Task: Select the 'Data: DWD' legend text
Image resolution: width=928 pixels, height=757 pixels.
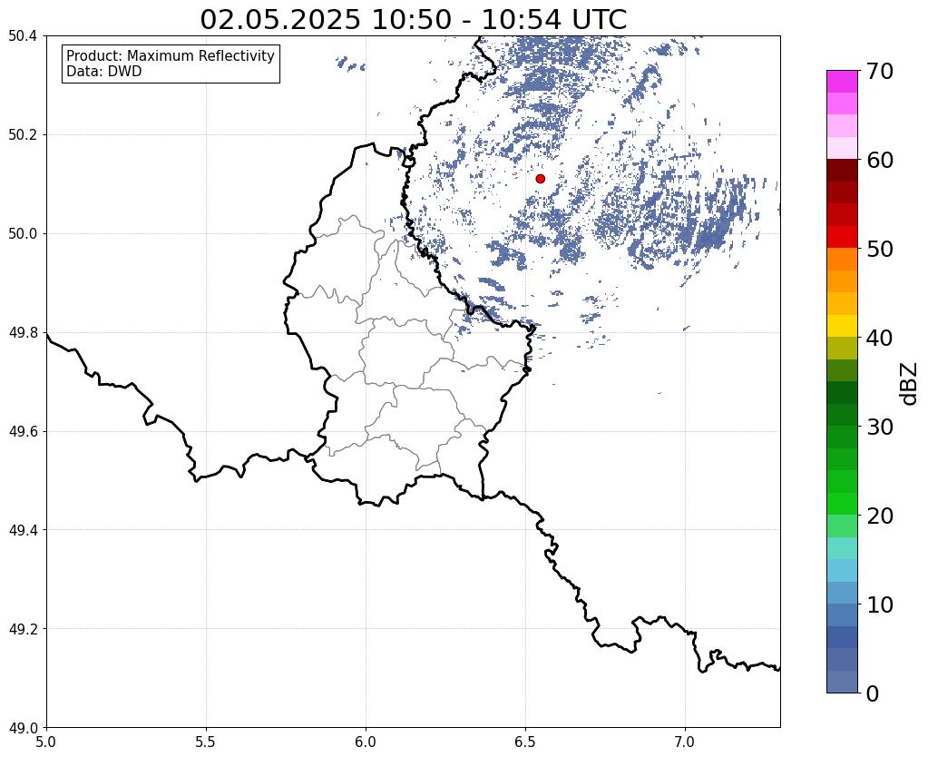Action: [104, 72]
